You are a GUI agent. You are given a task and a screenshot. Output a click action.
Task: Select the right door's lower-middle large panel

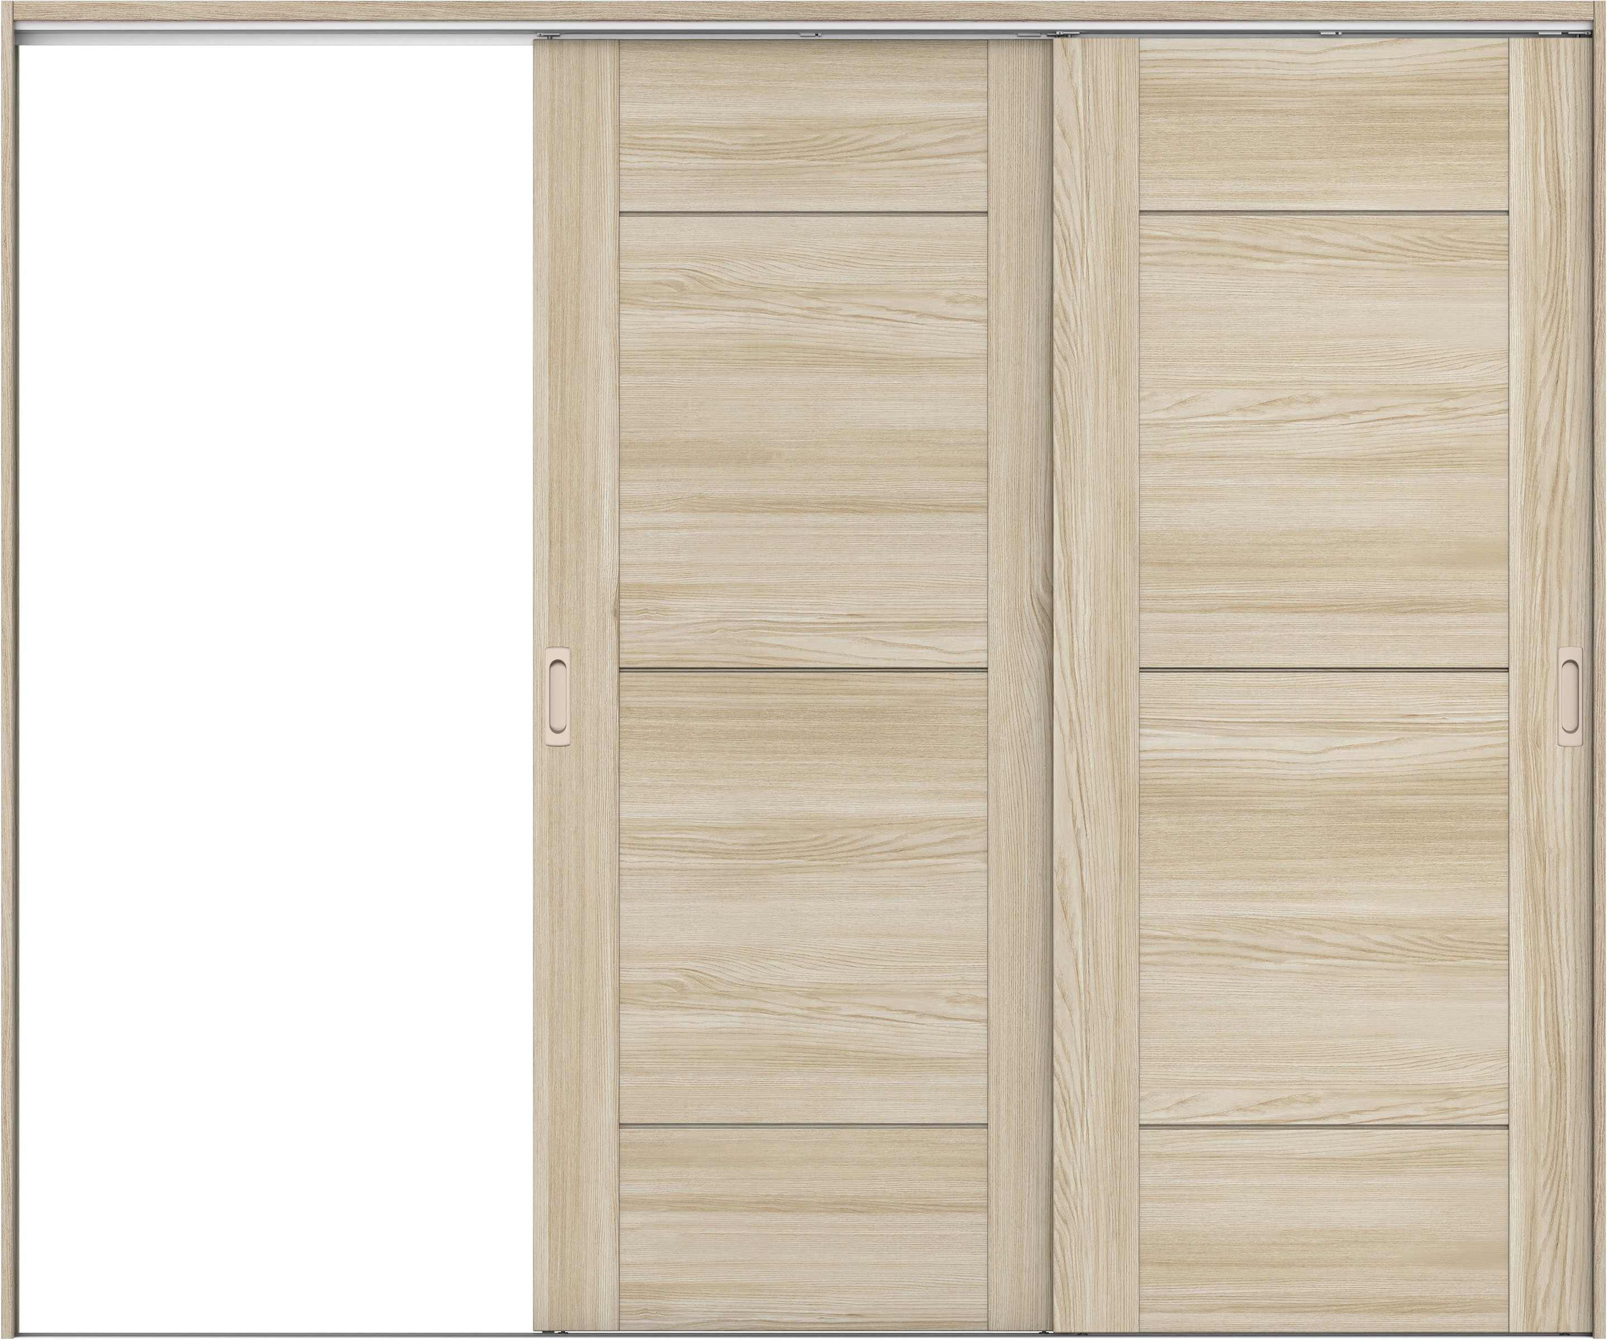pos(1324,896)
